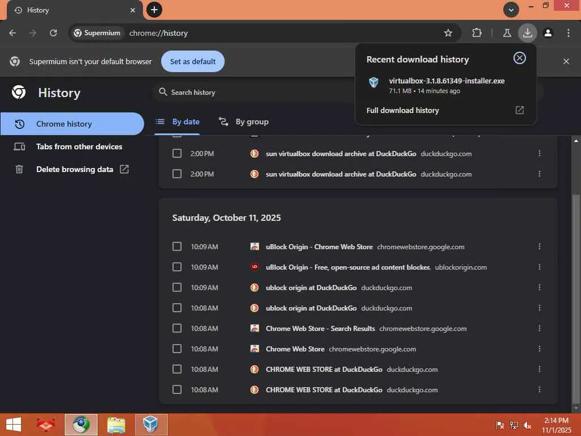The width and height of the screenshot is (581, 436).
Task: Open Full download history link
Action: (x=402, y=110)
